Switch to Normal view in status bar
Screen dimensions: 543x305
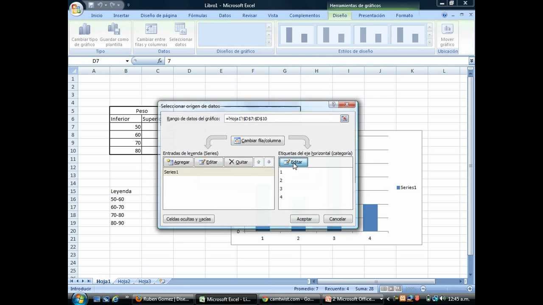click(x=383, y=288)
